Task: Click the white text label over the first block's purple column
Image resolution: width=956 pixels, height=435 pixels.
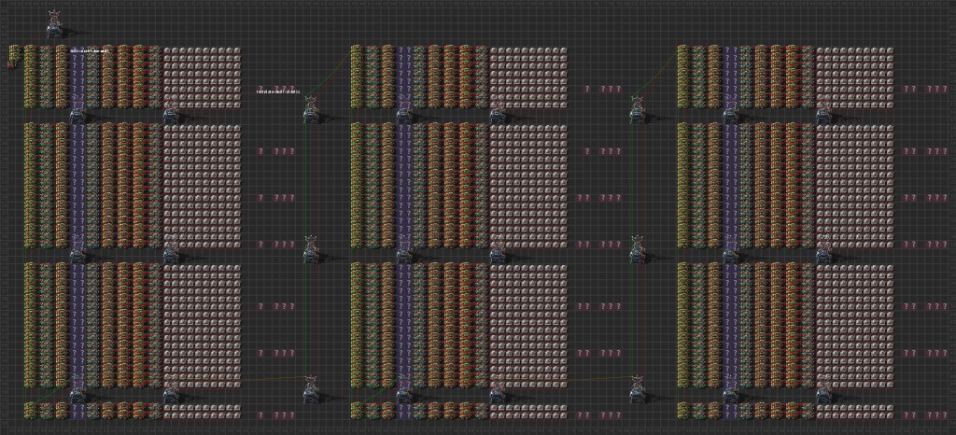Action: tap(89, 51)
